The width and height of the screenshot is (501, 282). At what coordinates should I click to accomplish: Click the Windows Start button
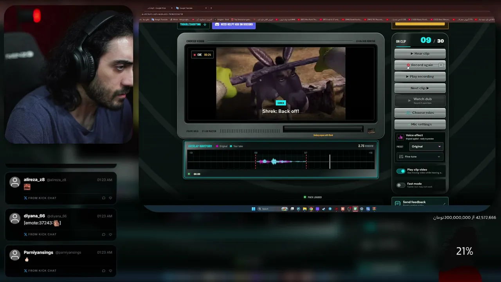tap(254, 209)
